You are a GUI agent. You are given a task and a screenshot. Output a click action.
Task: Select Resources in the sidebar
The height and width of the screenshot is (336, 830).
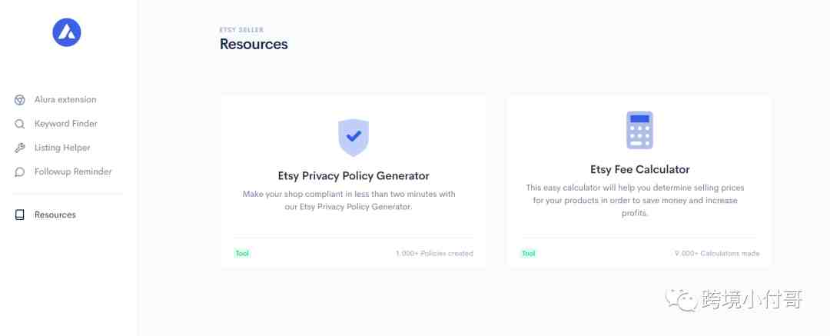(x=55, y=215)
